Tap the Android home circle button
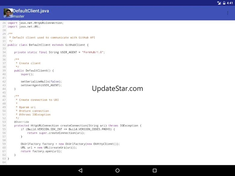Viewport: 235px width, 176px height. pos(117,170)
